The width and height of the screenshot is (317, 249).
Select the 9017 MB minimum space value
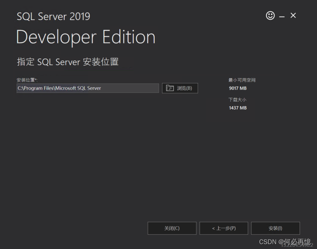tap(238, 88)
